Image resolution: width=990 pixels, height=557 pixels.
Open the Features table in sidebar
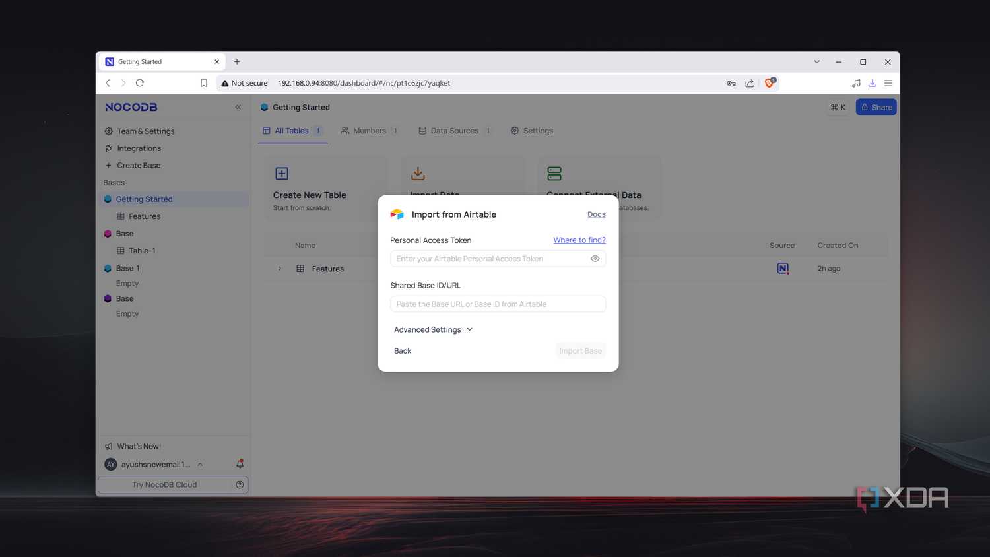[x=145, y=216]
